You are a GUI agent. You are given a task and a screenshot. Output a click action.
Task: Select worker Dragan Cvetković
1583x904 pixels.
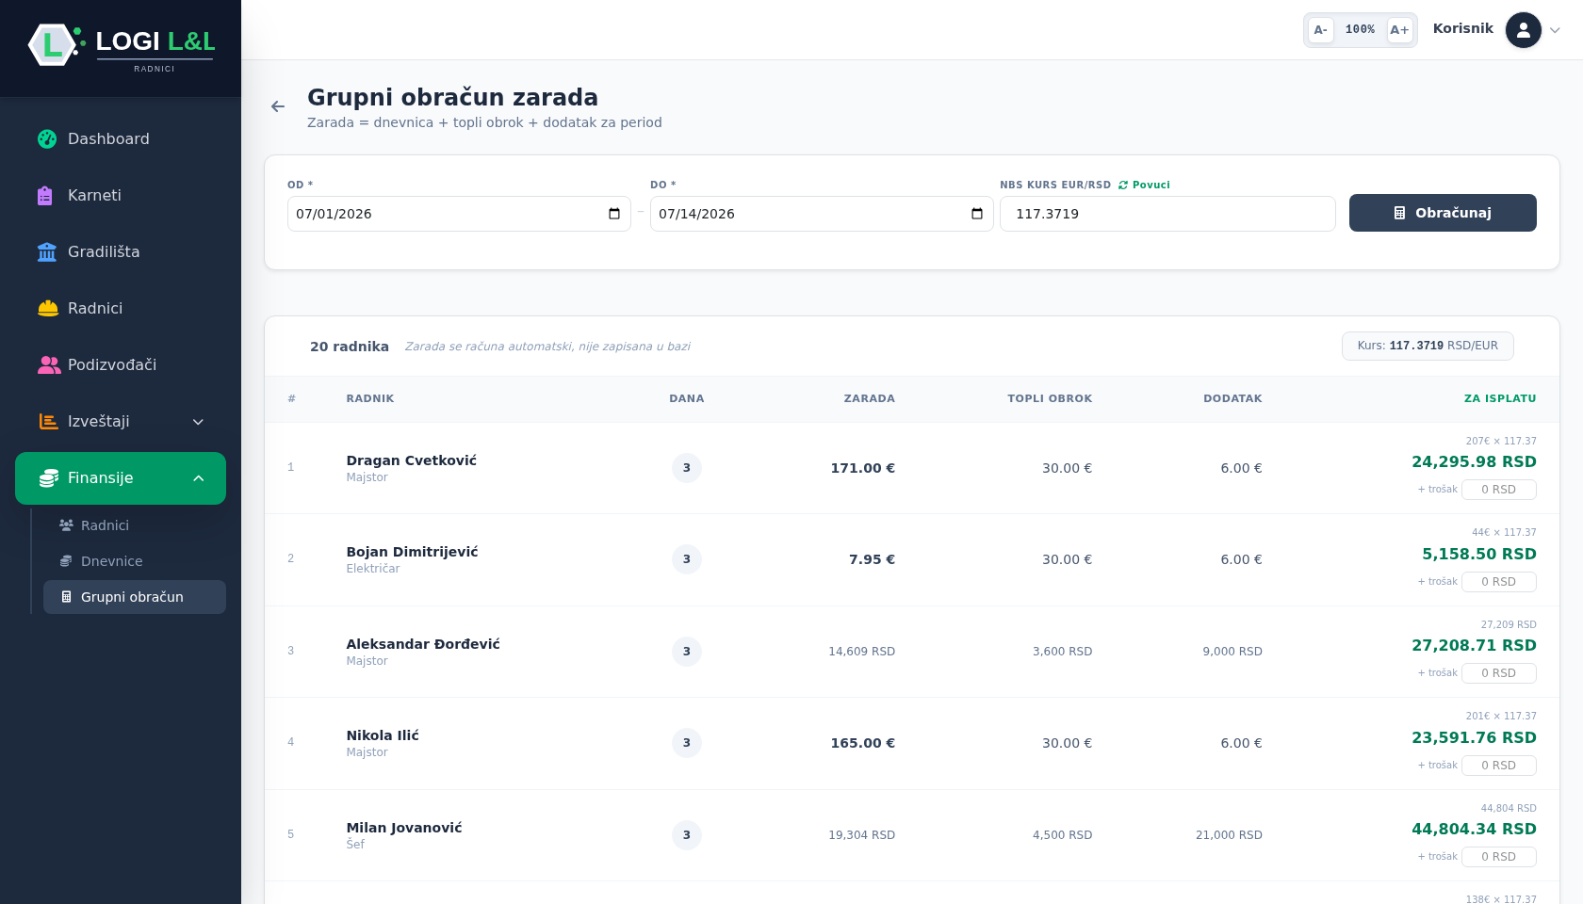tap(411, 460)
